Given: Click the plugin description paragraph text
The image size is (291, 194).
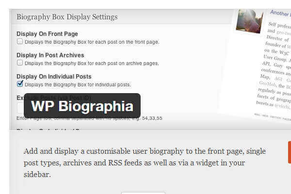Looking at the screenshot, I should (x=145, y=162).
